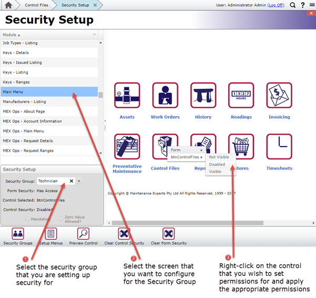
Task: Open the Invoicing module icon
Action: (279, 95)
